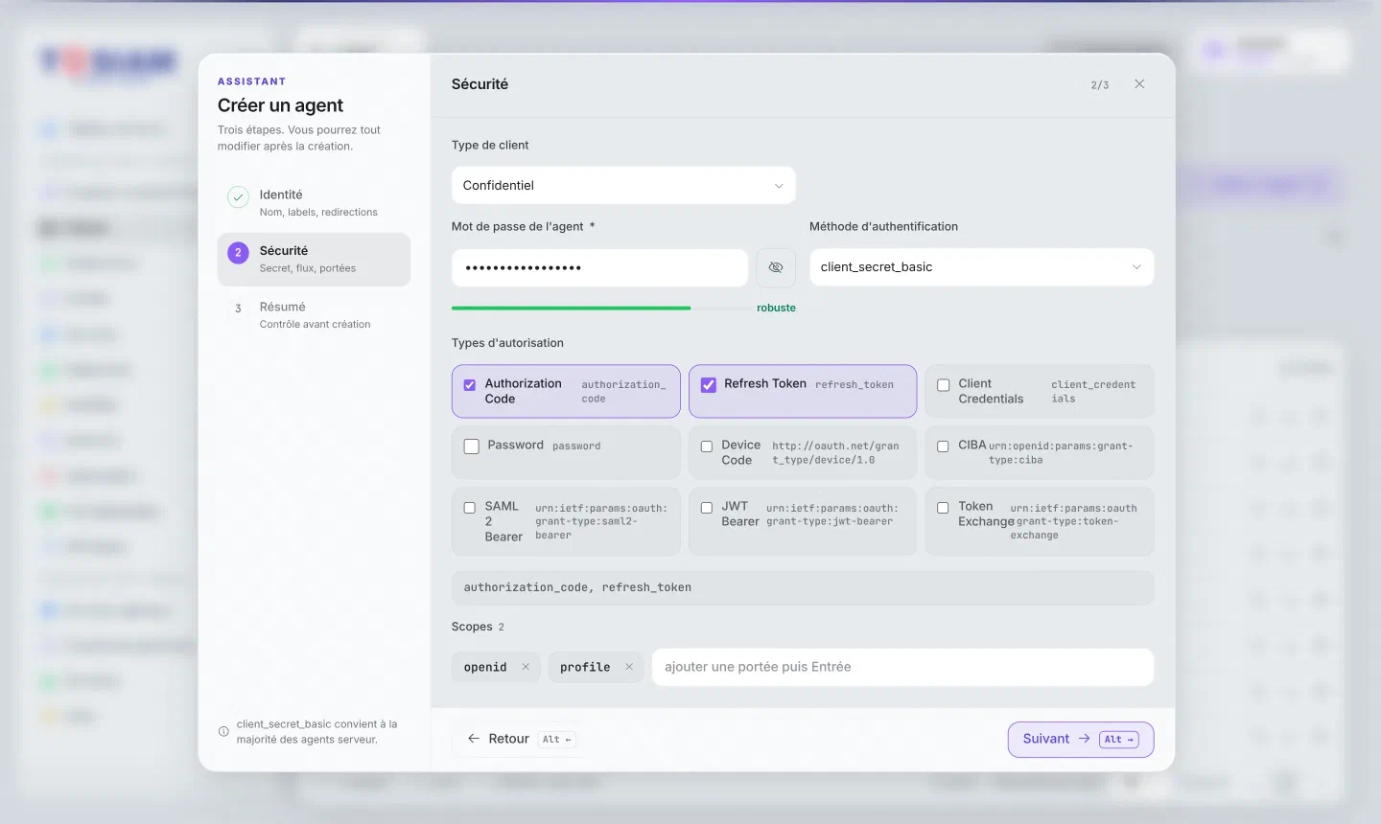Enable SAML 2 Bearer grant type

470,508
